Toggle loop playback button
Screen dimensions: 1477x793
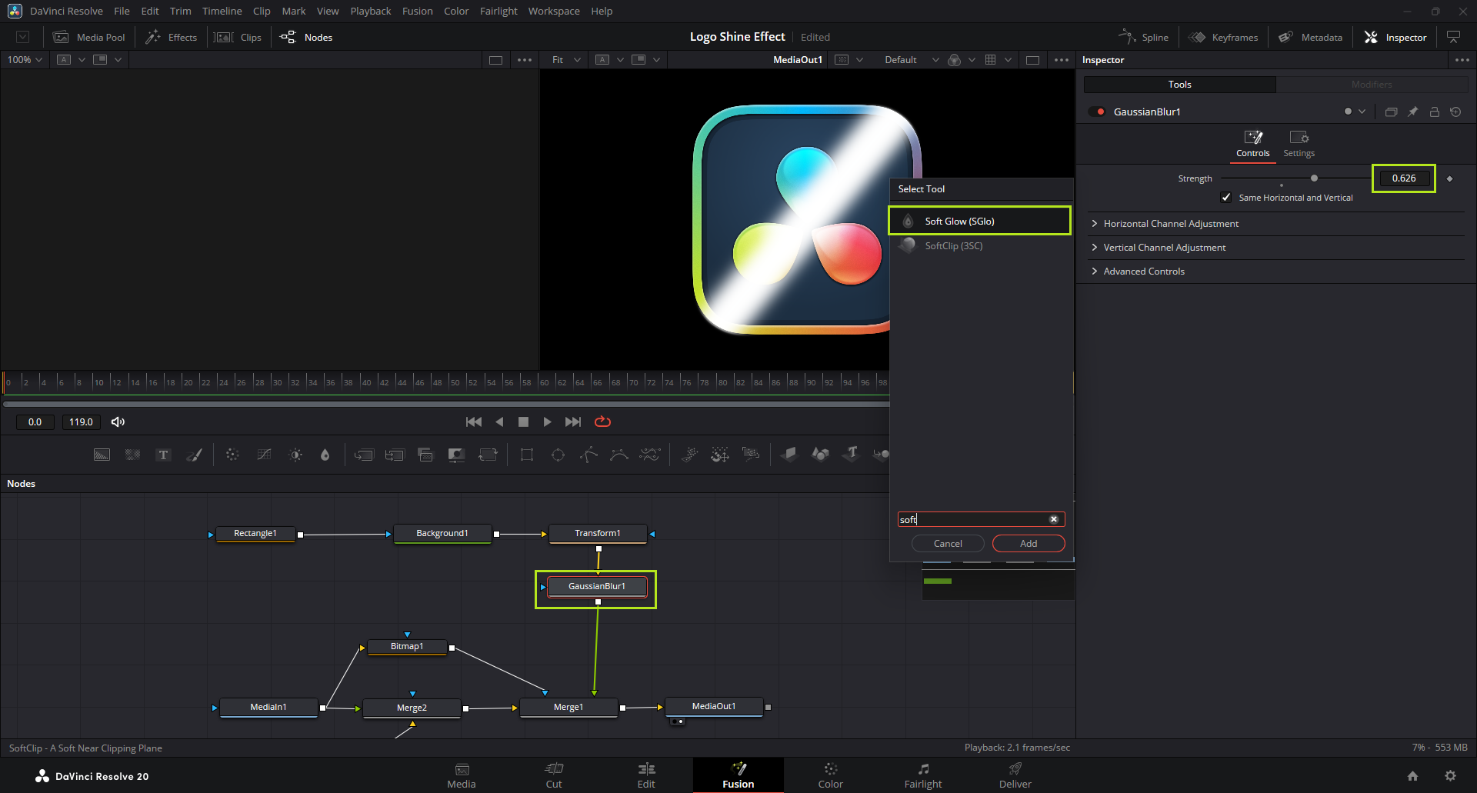click(x=602, y=421)
